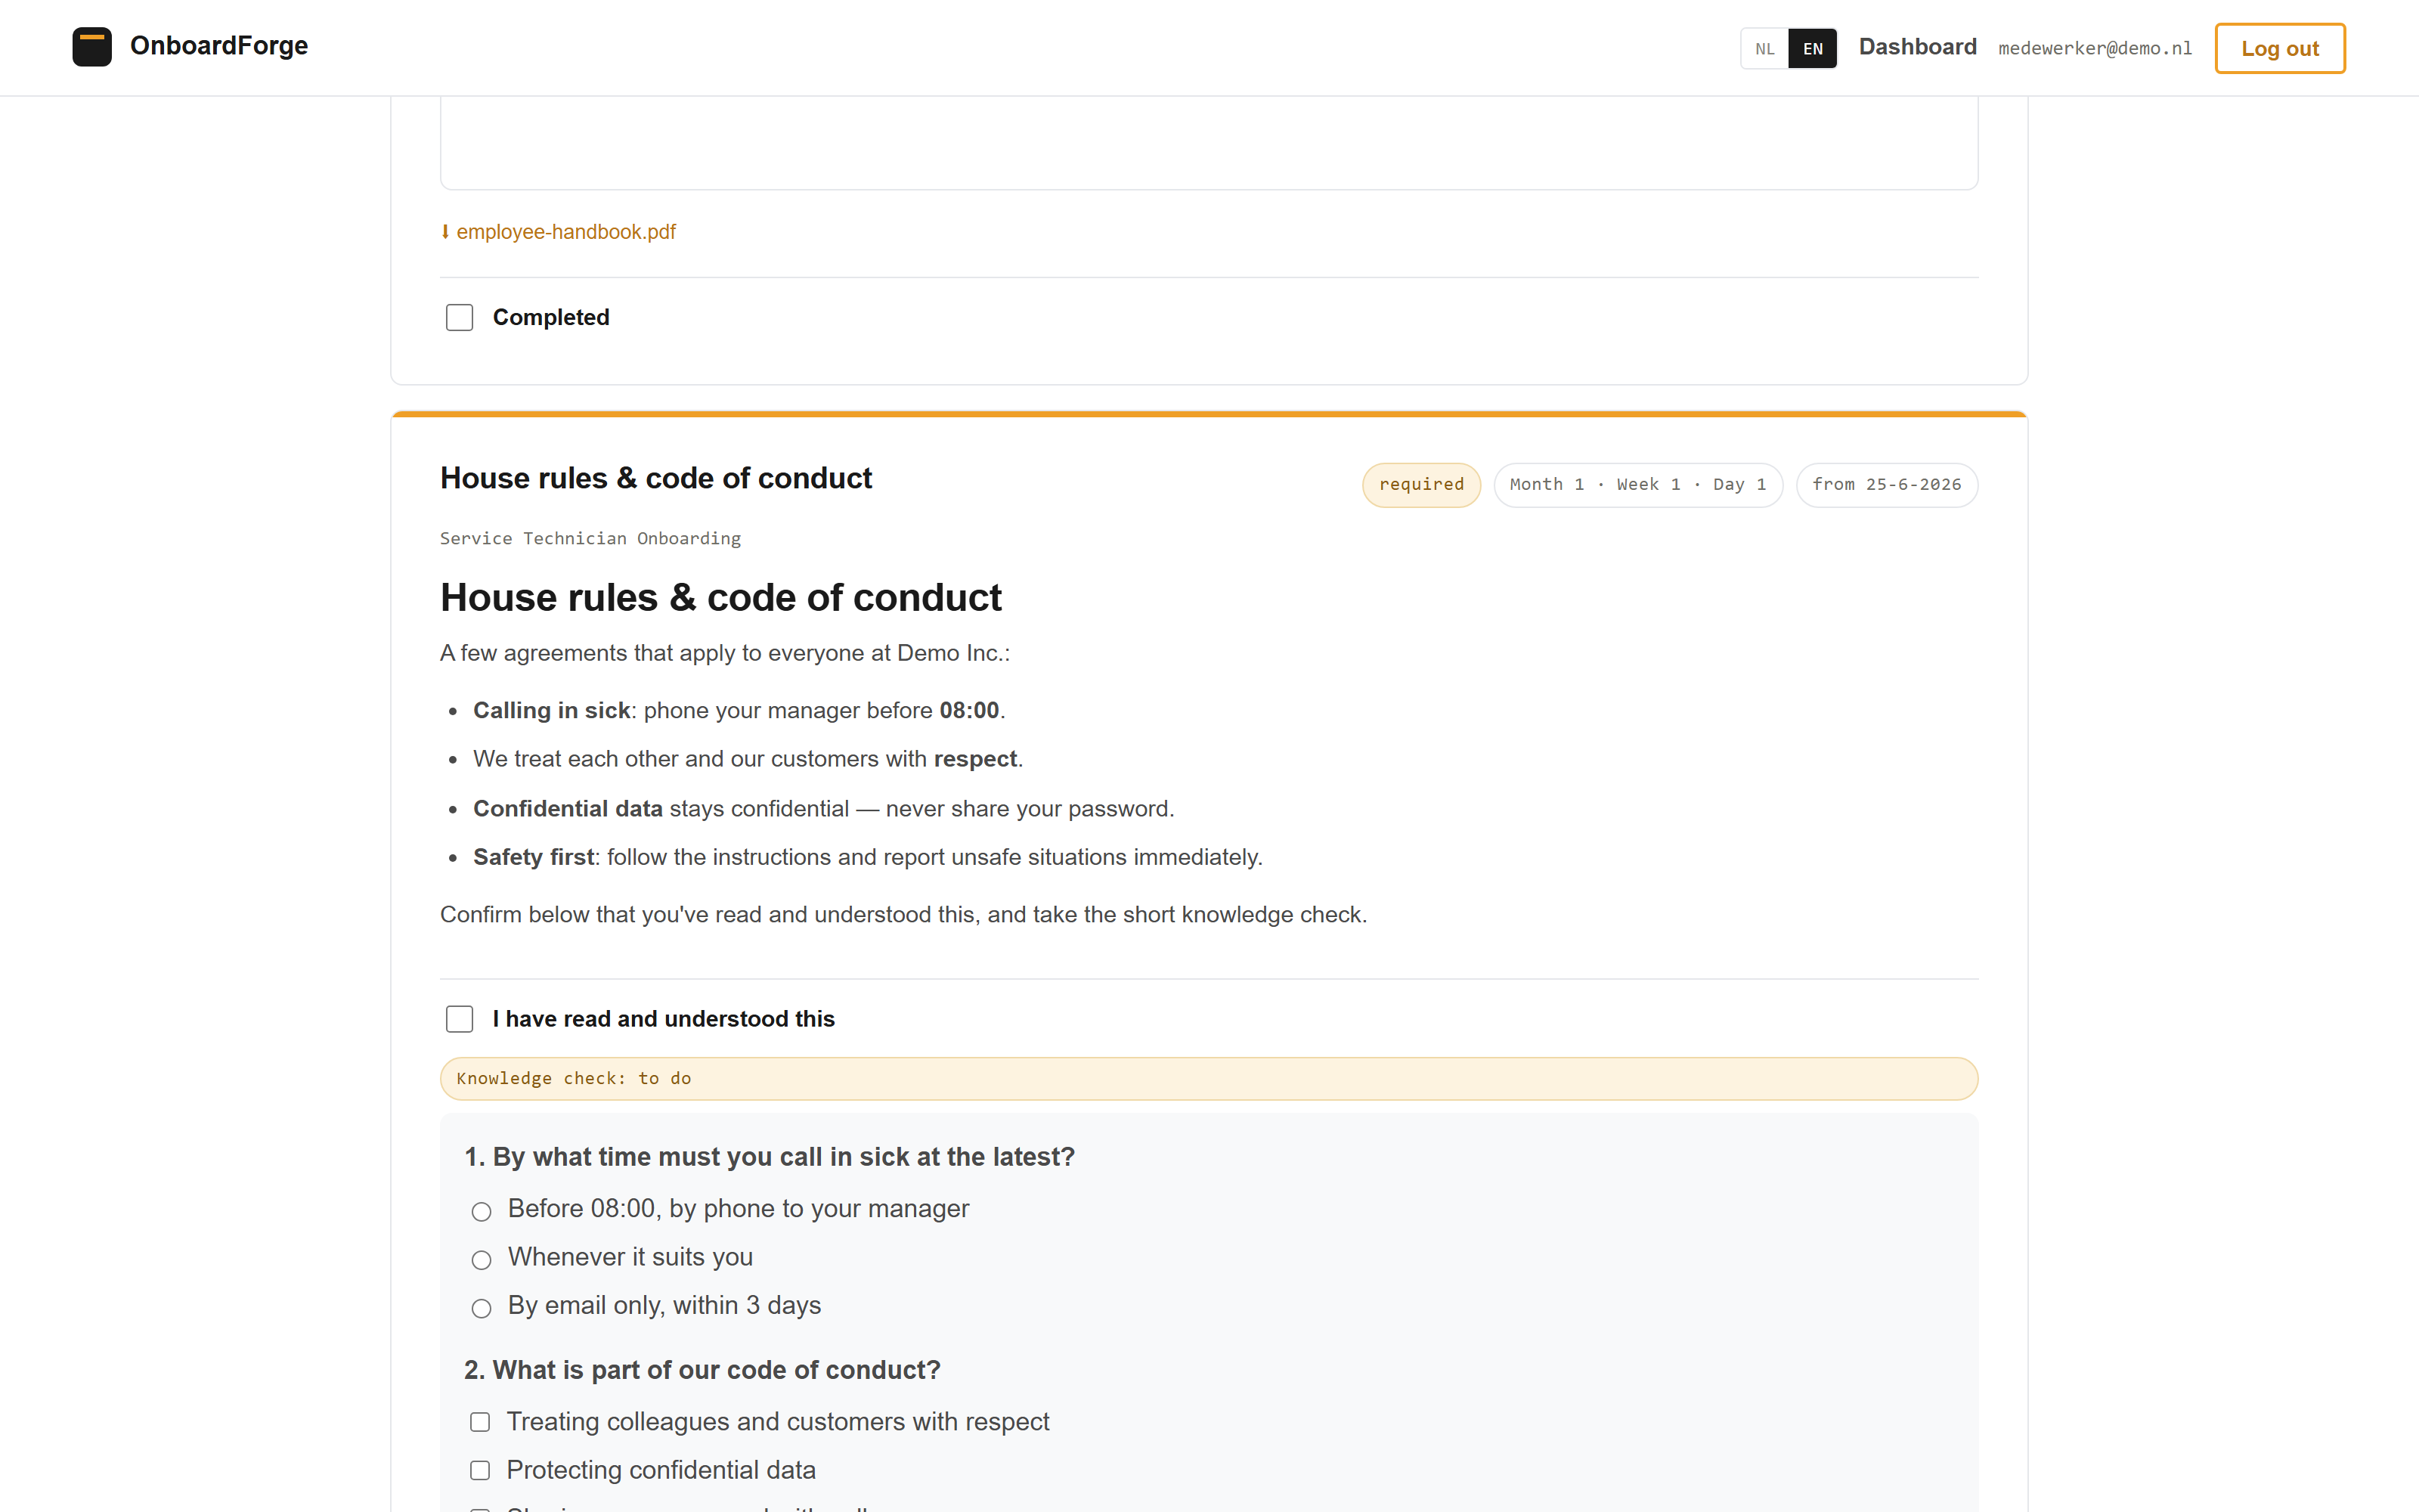Click the 'Service Technician Onboarding' label
Image resolution: width=2419 pixels, height=1512 pixels.
[x=590, y=539]
